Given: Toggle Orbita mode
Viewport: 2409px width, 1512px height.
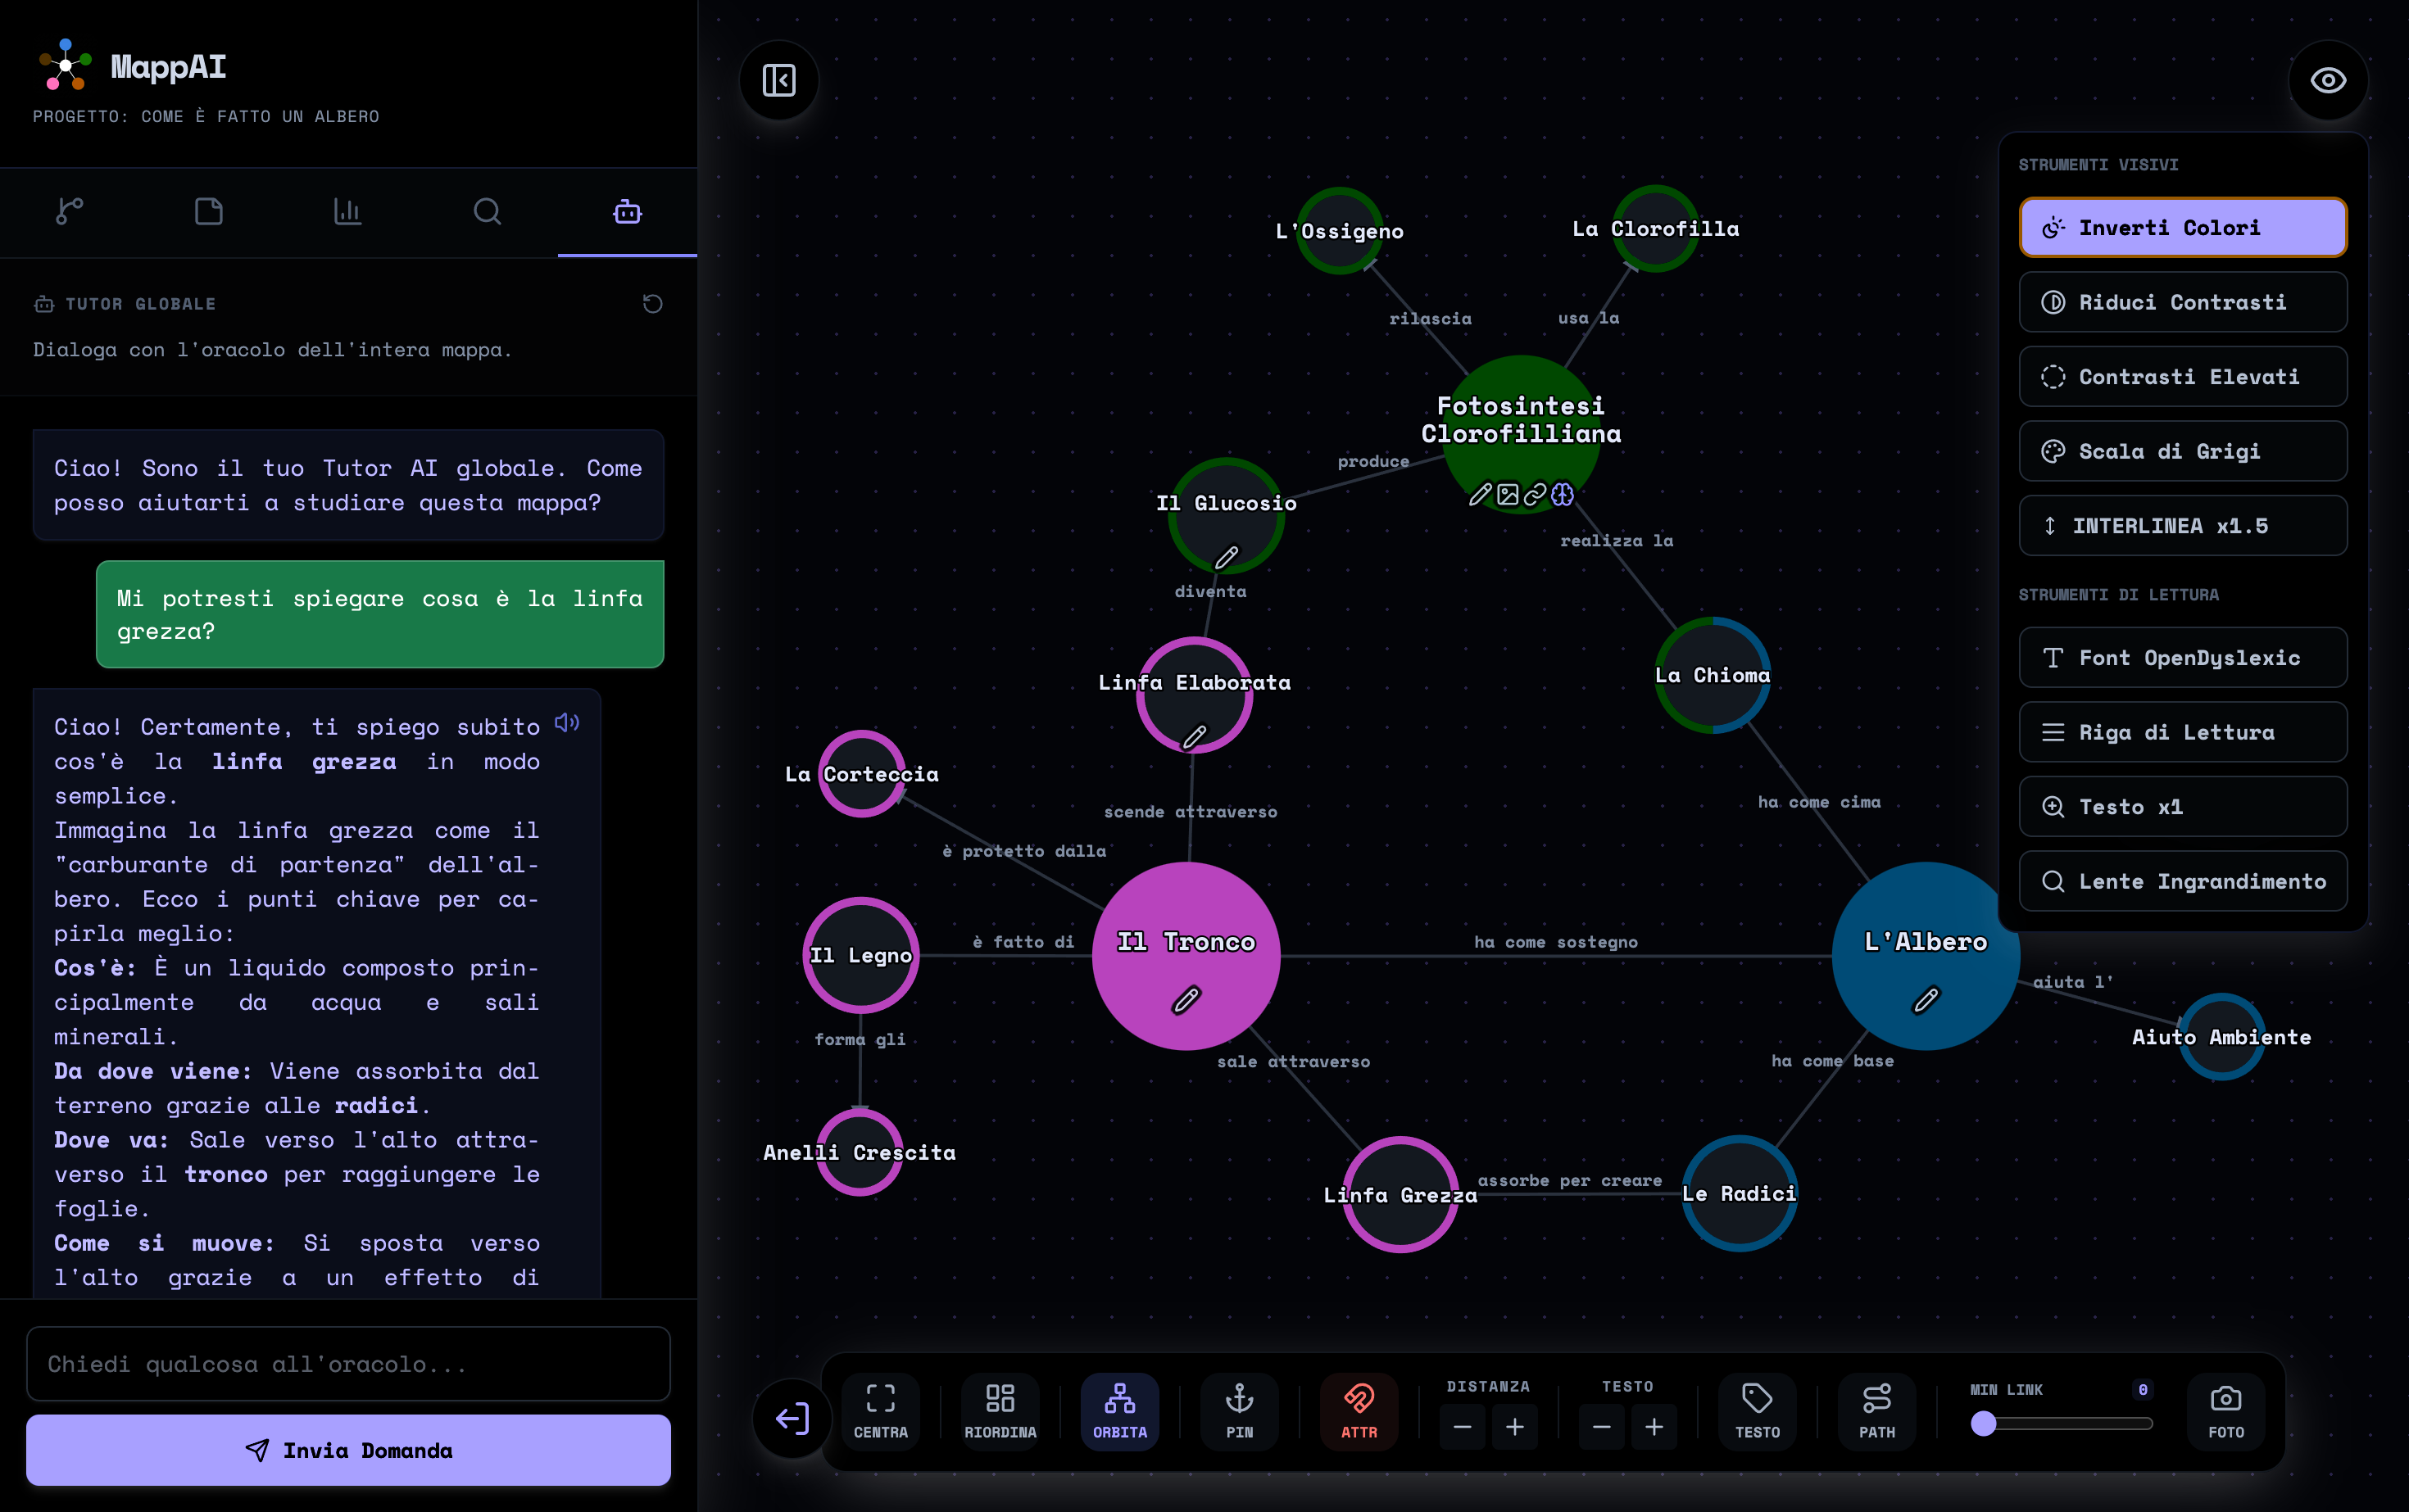Looking at the screenshot, I should tap(1119, 1411).
